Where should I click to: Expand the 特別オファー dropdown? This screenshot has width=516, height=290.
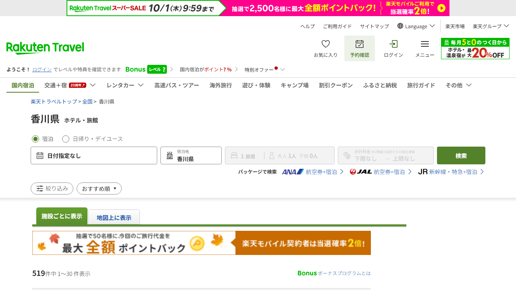265,69
